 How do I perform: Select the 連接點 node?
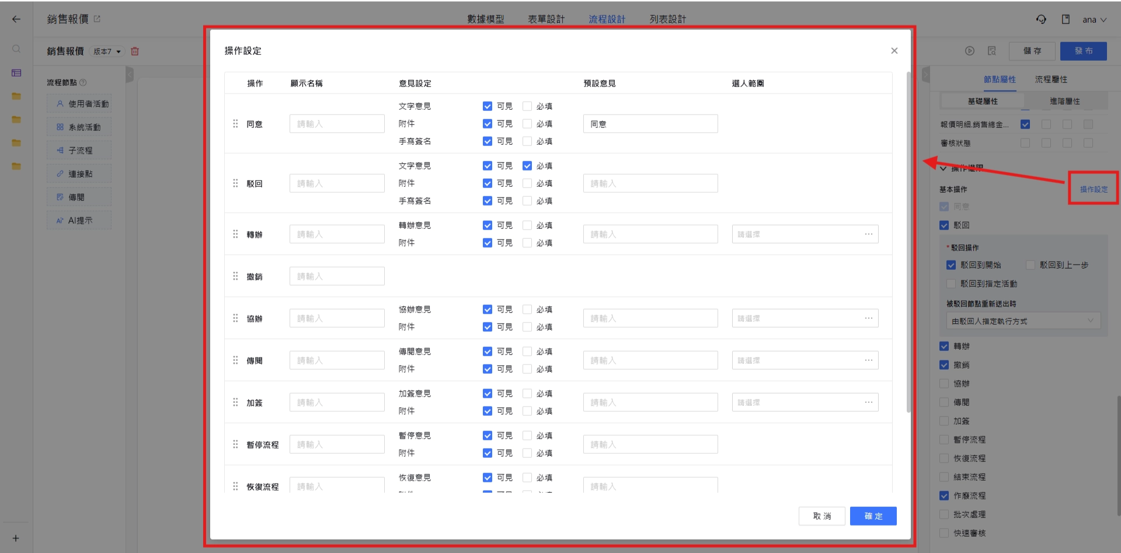tap(79, 174)
